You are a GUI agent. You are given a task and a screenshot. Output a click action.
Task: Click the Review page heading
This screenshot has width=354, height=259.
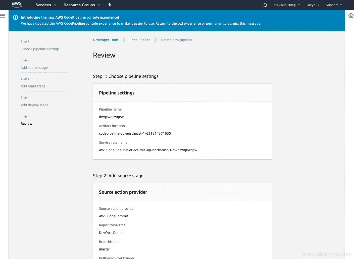tap(104, 55)
